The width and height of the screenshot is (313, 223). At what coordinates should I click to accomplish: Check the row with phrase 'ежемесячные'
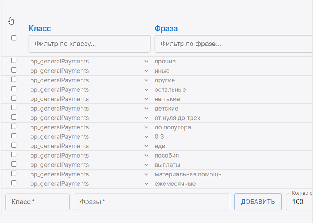(14, 183)
